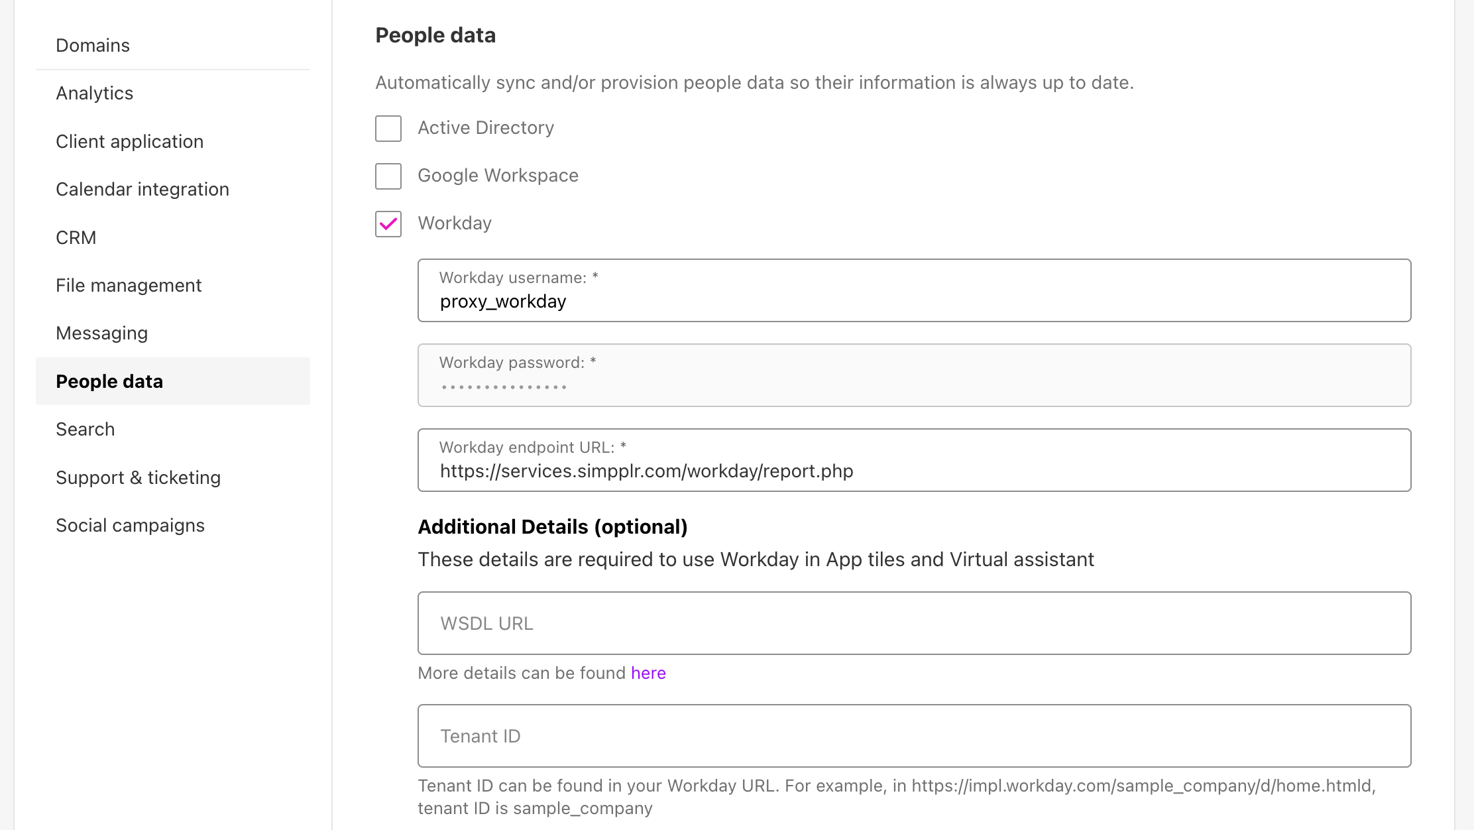Open the Support & ticketing section
The height and width of the screenshot is (830, 1474).
pos(138,477)
